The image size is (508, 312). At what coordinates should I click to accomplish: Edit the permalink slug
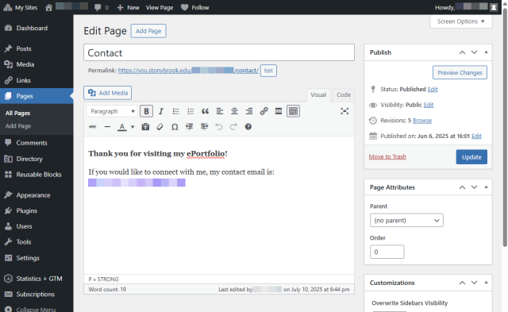pos(268,71)
